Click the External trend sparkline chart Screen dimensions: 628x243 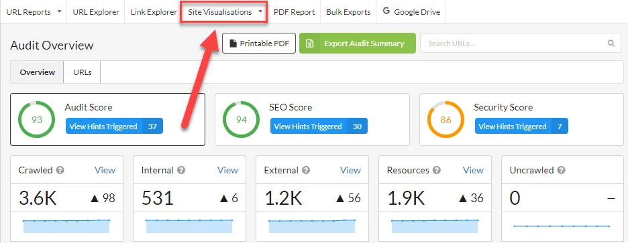click(x=312, y=226)
